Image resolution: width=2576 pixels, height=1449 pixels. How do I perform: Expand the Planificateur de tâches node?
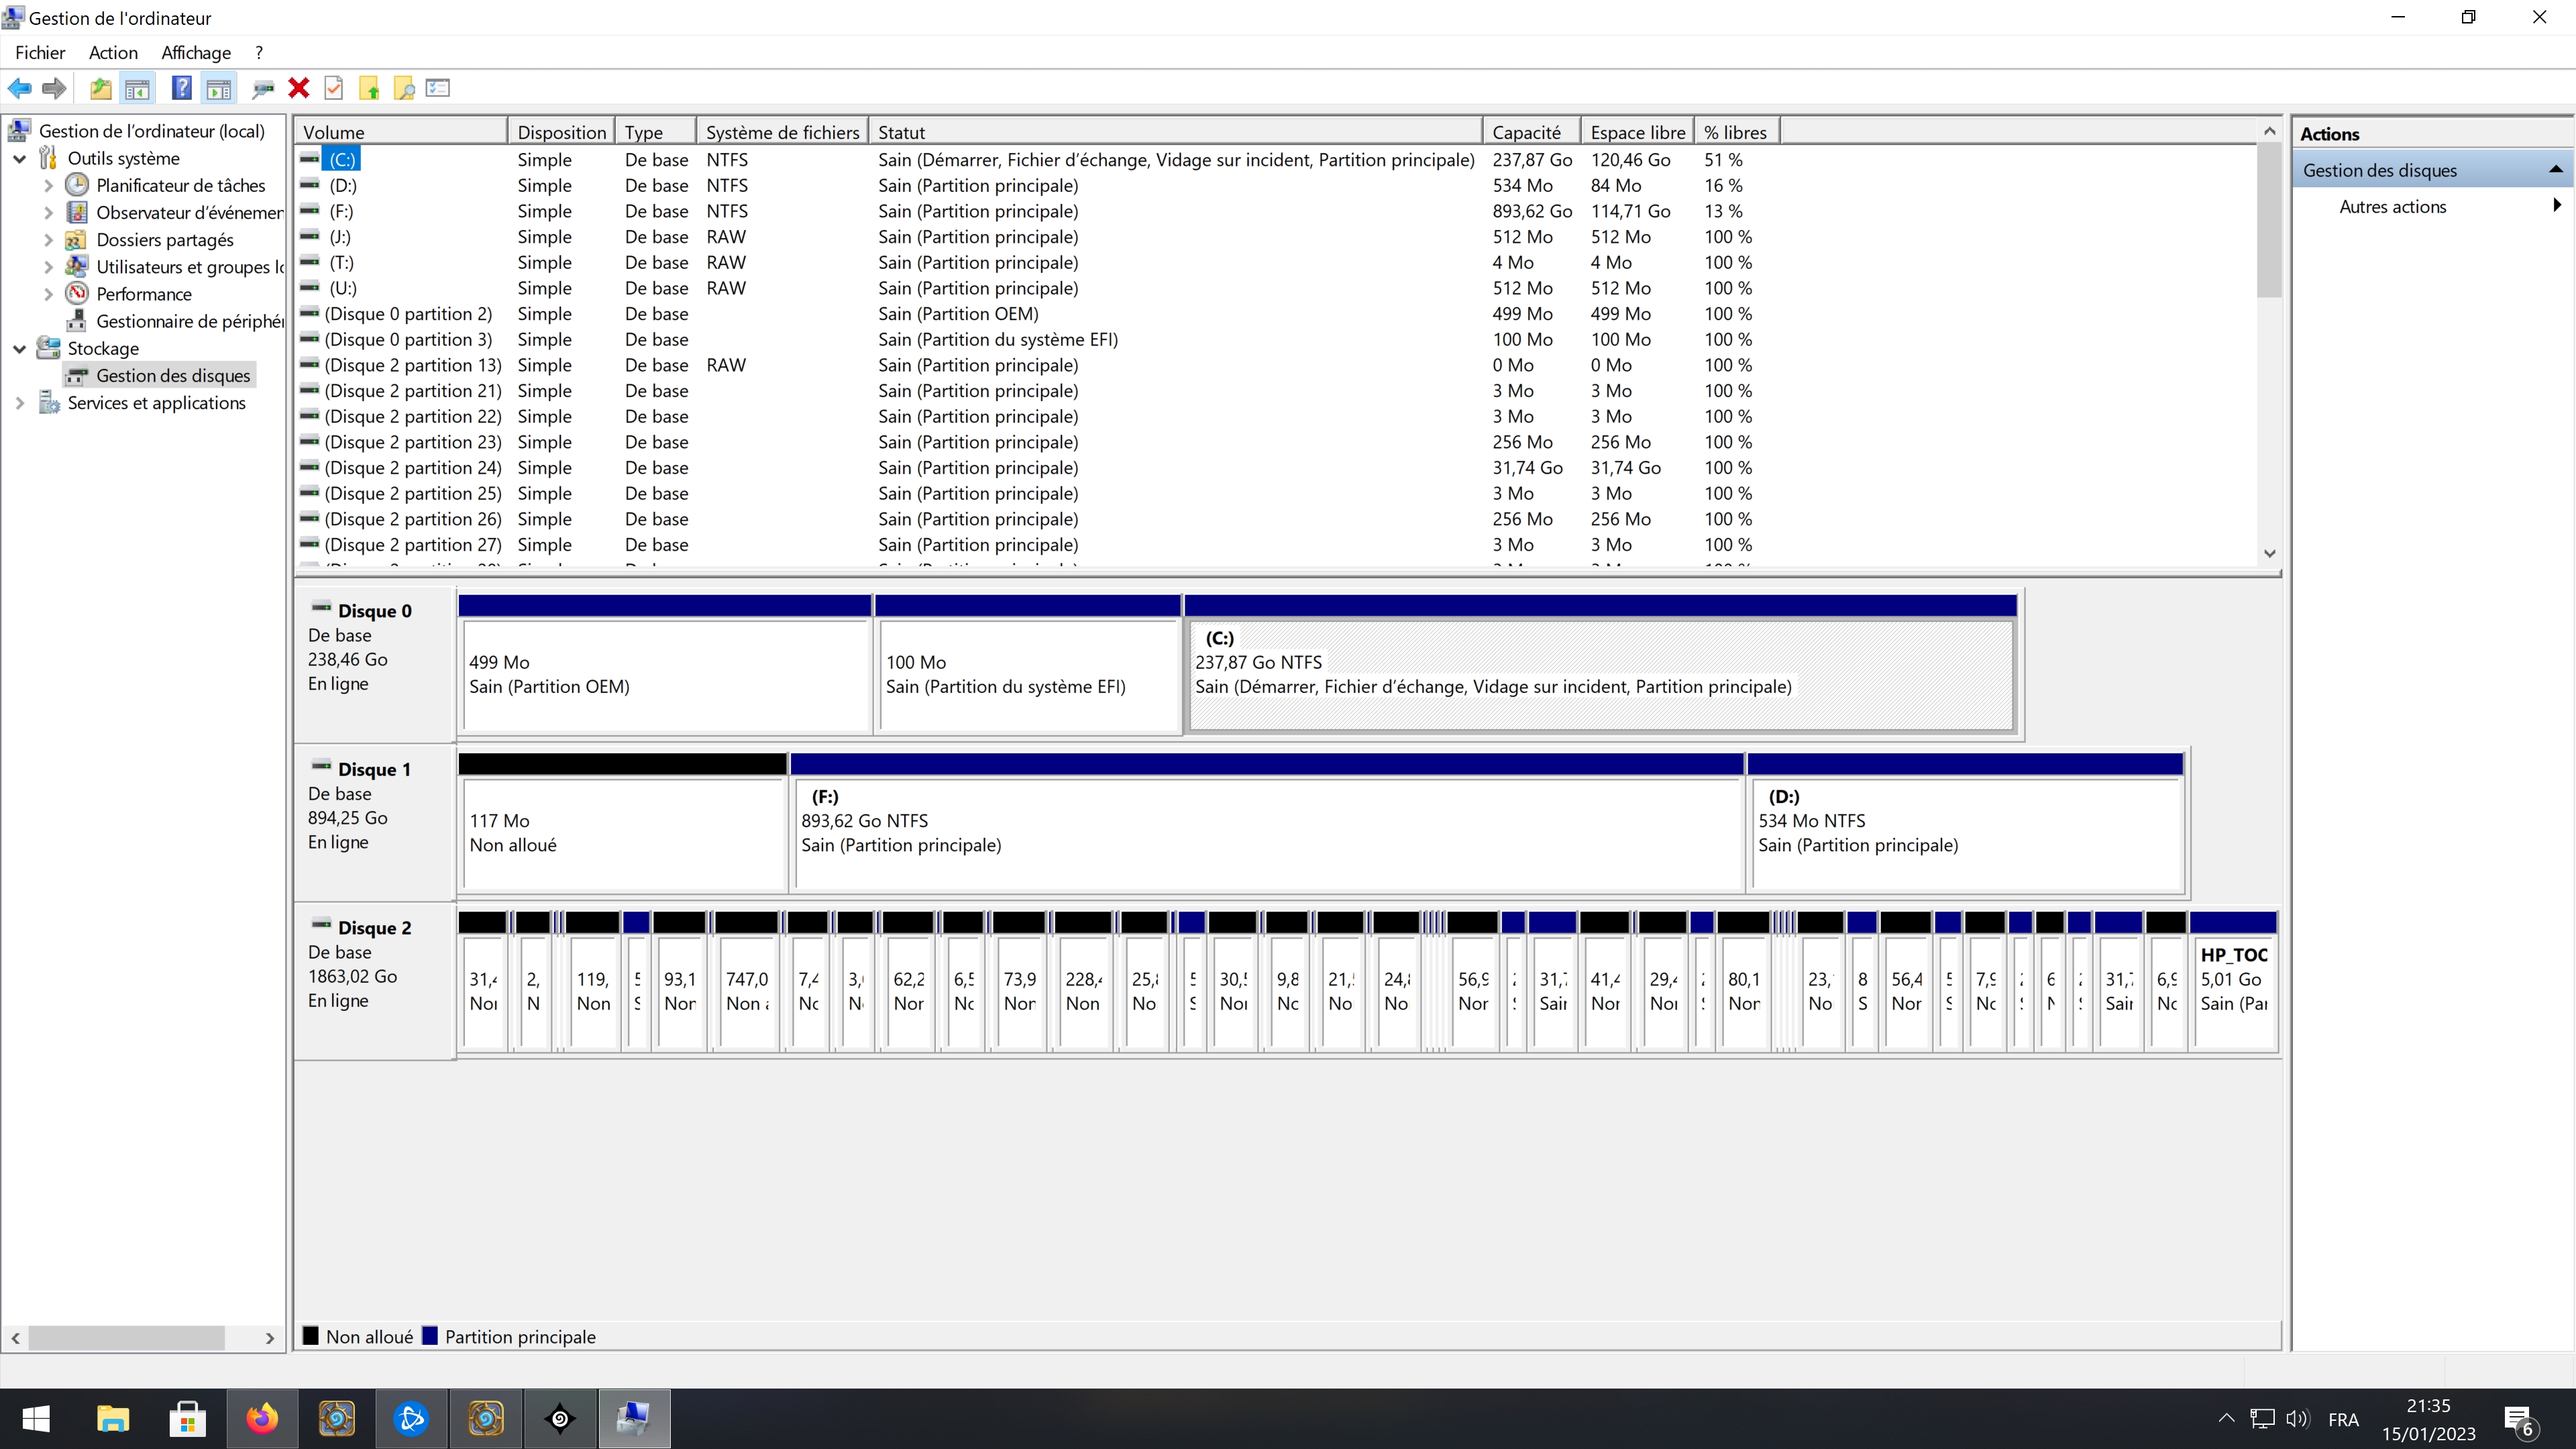[x=48, y=185]
